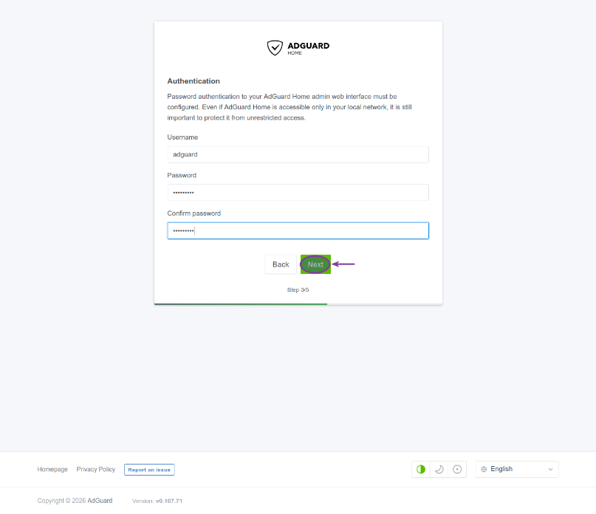Switch to light theme using the sun icon
Viewport: 596px width, 514px height.
pyautogui.click(x=457, y=469)
